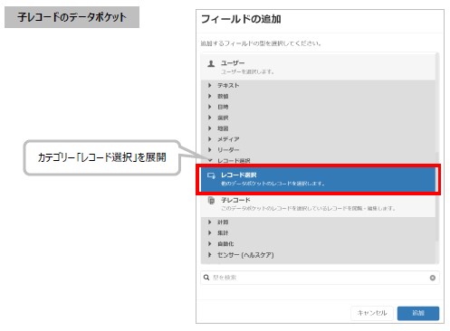Expand the リーダー category
450x331 pixels.
(318, 150)
